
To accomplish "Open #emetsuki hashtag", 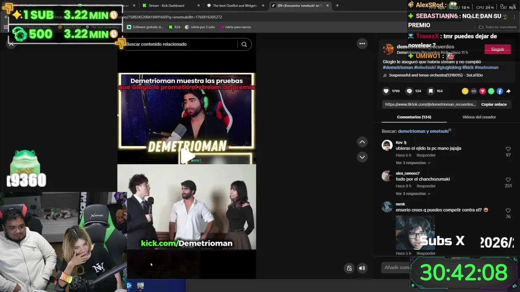I will 425,67.
